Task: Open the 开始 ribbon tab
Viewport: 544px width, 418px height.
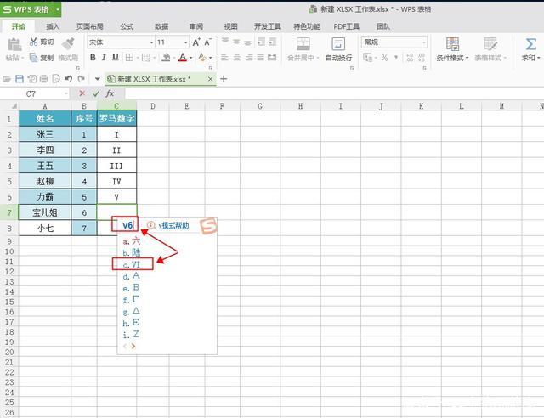Action: pyautogui.click(x=18, y=26)
